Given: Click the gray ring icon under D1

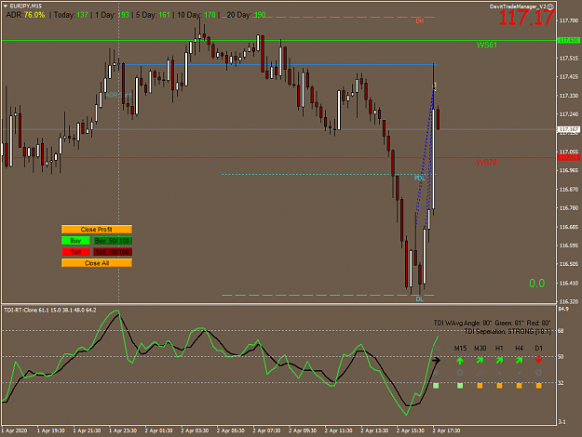Looking at the screenshot, I should coord(538,373).
